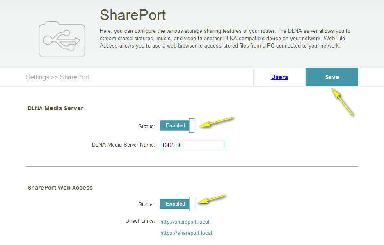
Task: Click the white handle of the Web Access toggle
Action: pyautogui.click(x=192, y=204)
